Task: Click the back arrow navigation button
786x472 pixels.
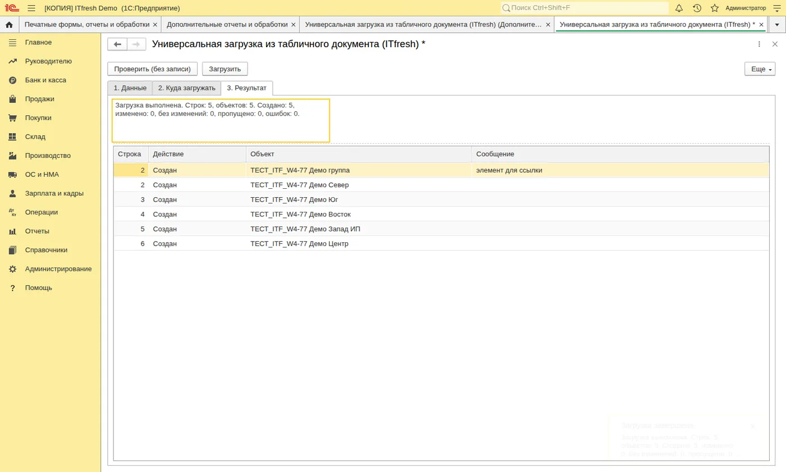Action: point(117,44)
